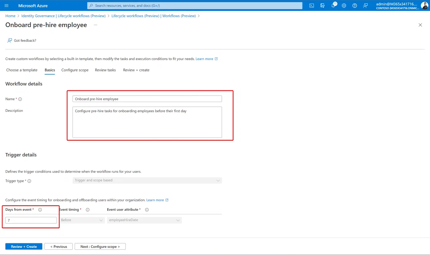The width and height of the screenshot is (430, 255).
Task: Click the Days from event info icon
Action: [40, 210]
